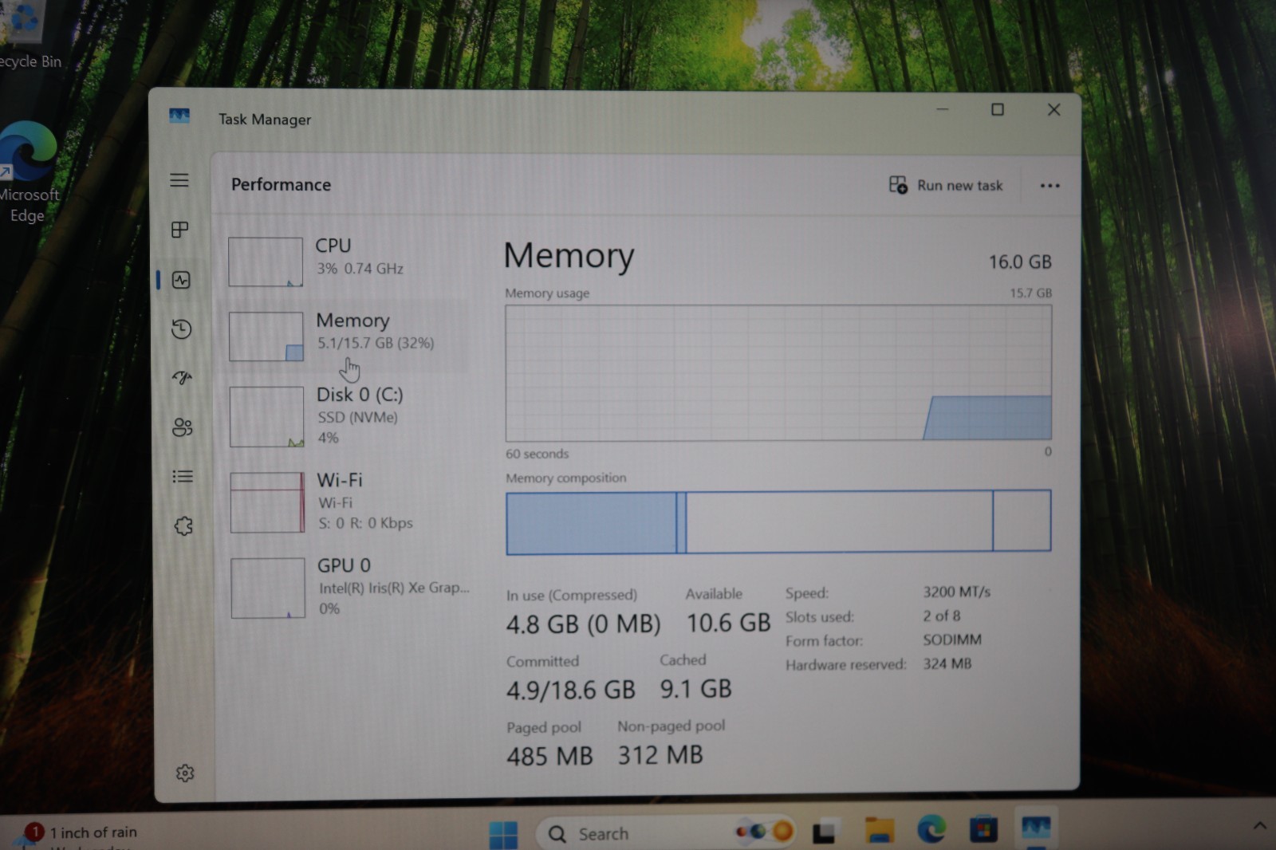Close the Task Manager window
1276x850 pixels.
pyautogui.click(x=1053, y=109)
